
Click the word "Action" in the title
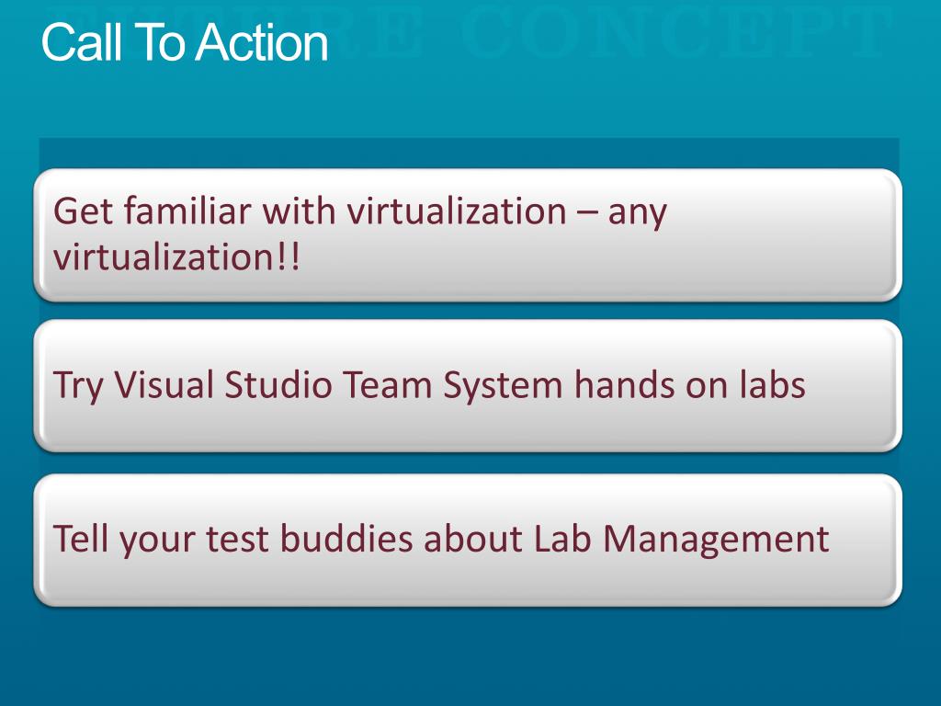(262, 42)
